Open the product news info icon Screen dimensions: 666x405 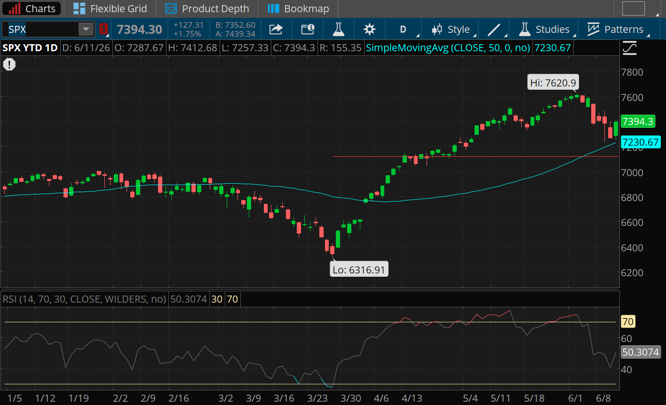coord(308,29)
